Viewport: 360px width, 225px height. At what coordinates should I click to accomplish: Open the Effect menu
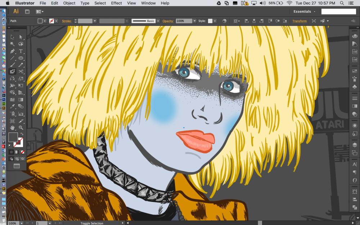point(116,3)
